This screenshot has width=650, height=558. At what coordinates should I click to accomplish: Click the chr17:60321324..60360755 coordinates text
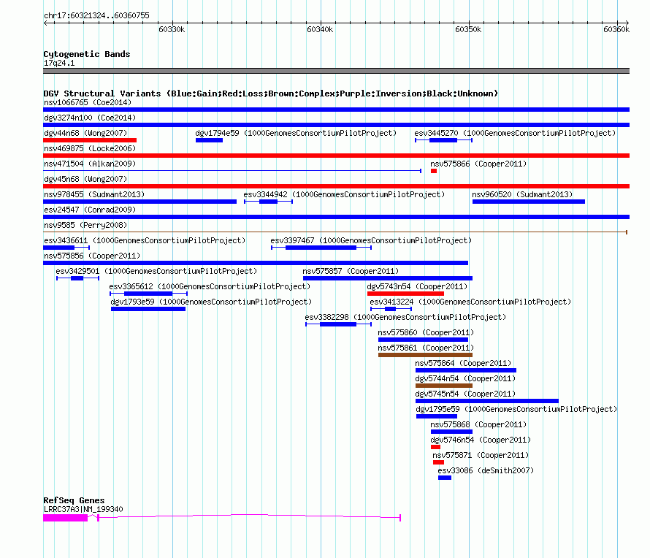(x=96, y=15)
